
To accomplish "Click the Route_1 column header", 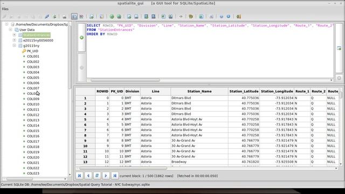I will coord(302,91).
